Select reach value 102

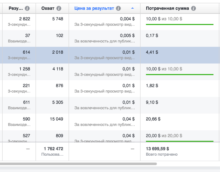[60, 36]
